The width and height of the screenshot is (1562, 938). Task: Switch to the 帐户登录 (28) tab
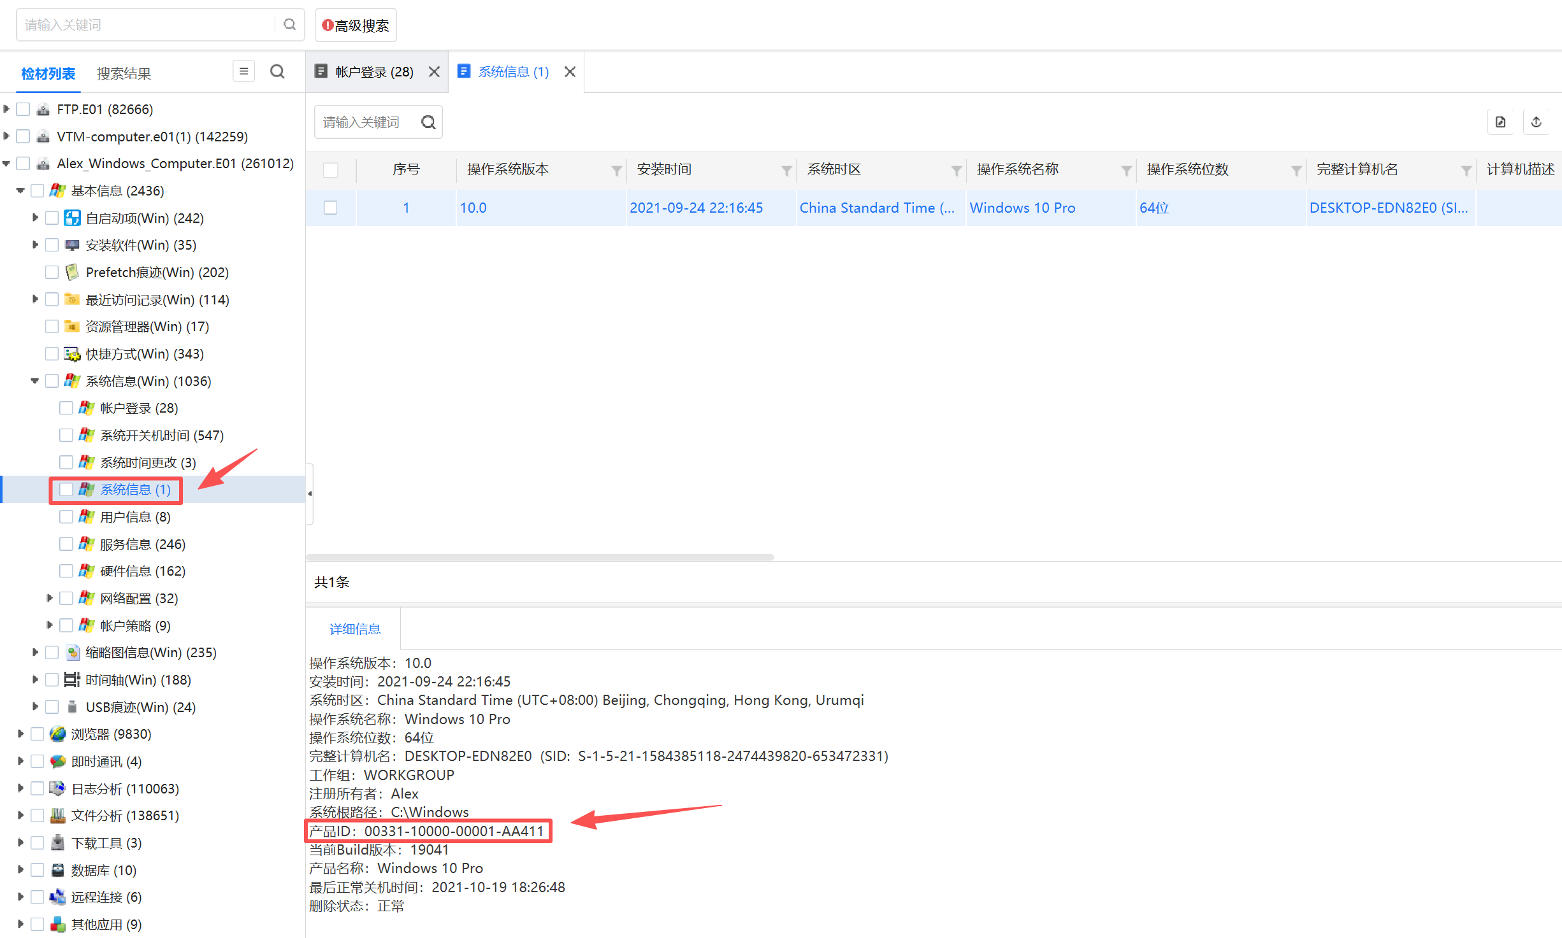pos(374,71)
